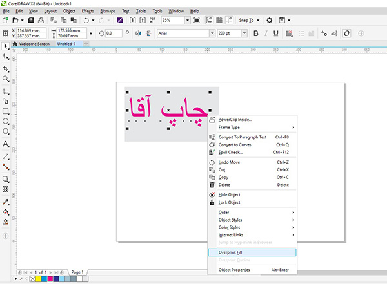This screenshot has height=284, width=387.
Task: Select the Color Eyedropper tool
Action: click(6, 202)
